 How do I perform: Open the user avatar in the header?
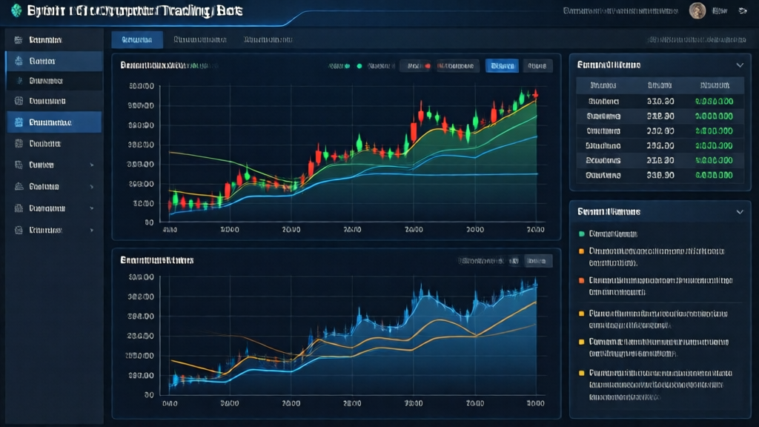pos(697,10)
